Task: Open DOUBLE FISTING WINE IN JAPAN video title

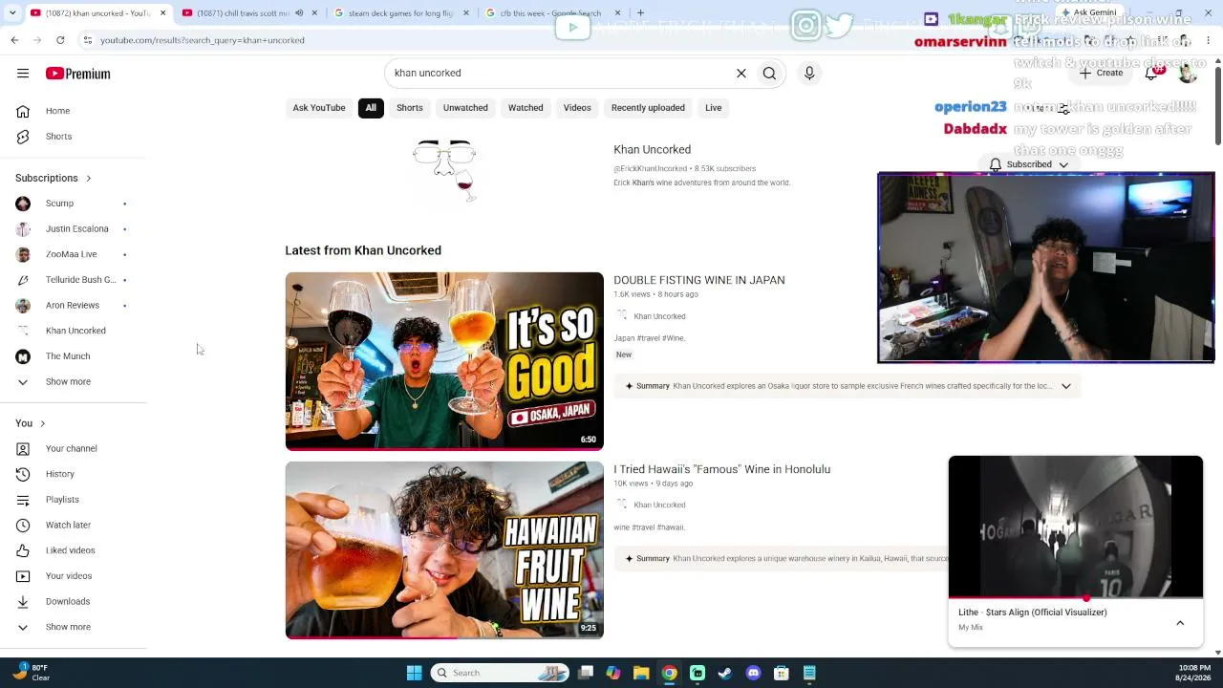Action: click(x=699, y=280)
